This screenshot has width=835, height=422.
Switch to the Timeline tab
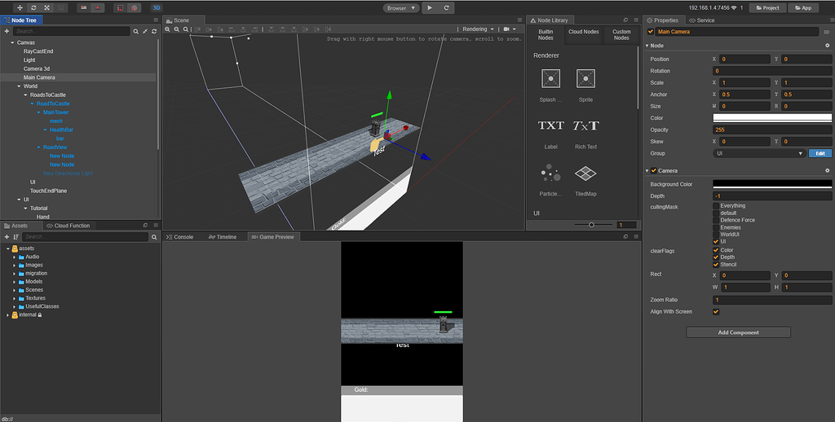[x=223, y=237]
